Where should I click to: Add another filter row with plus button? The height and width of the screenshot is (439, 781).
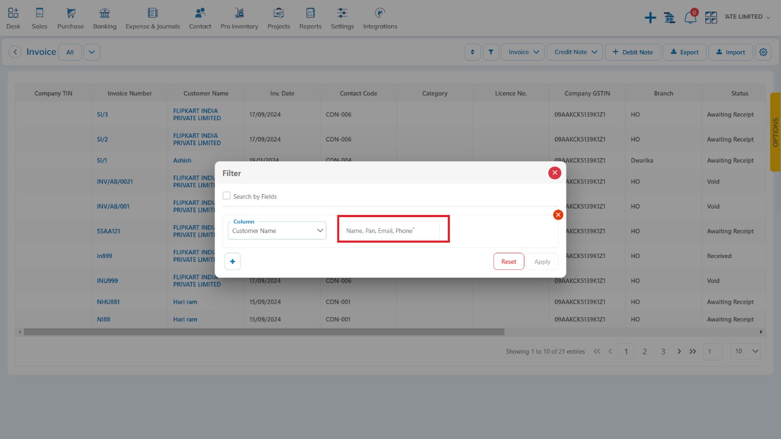233,261
